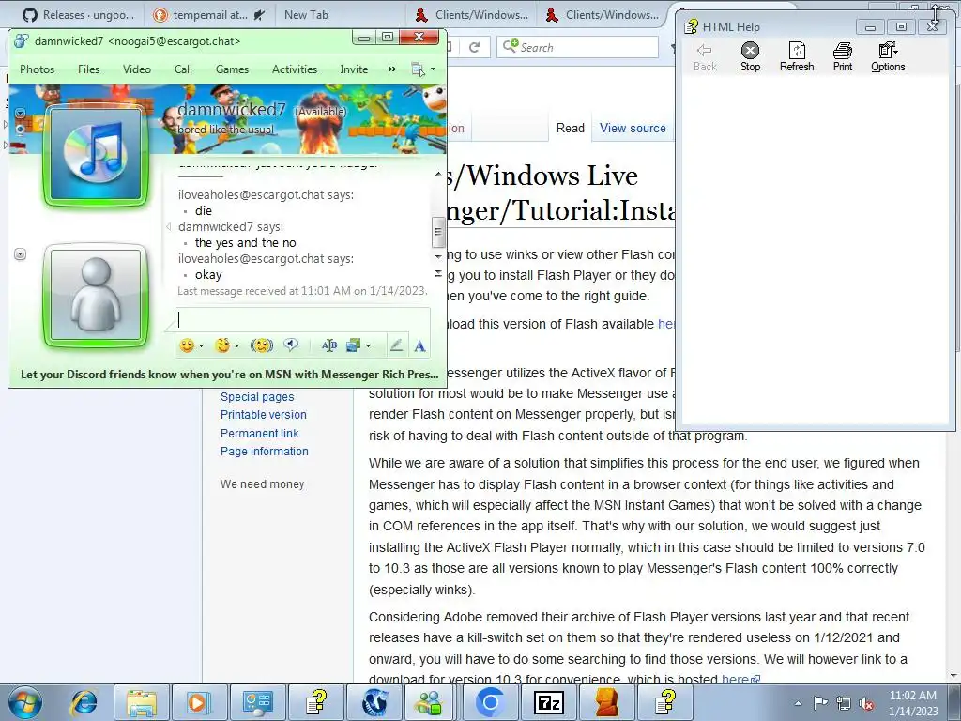Click the chat message input field
The width and height of the screenshot is (961, 721).
(x=303, y=319)
